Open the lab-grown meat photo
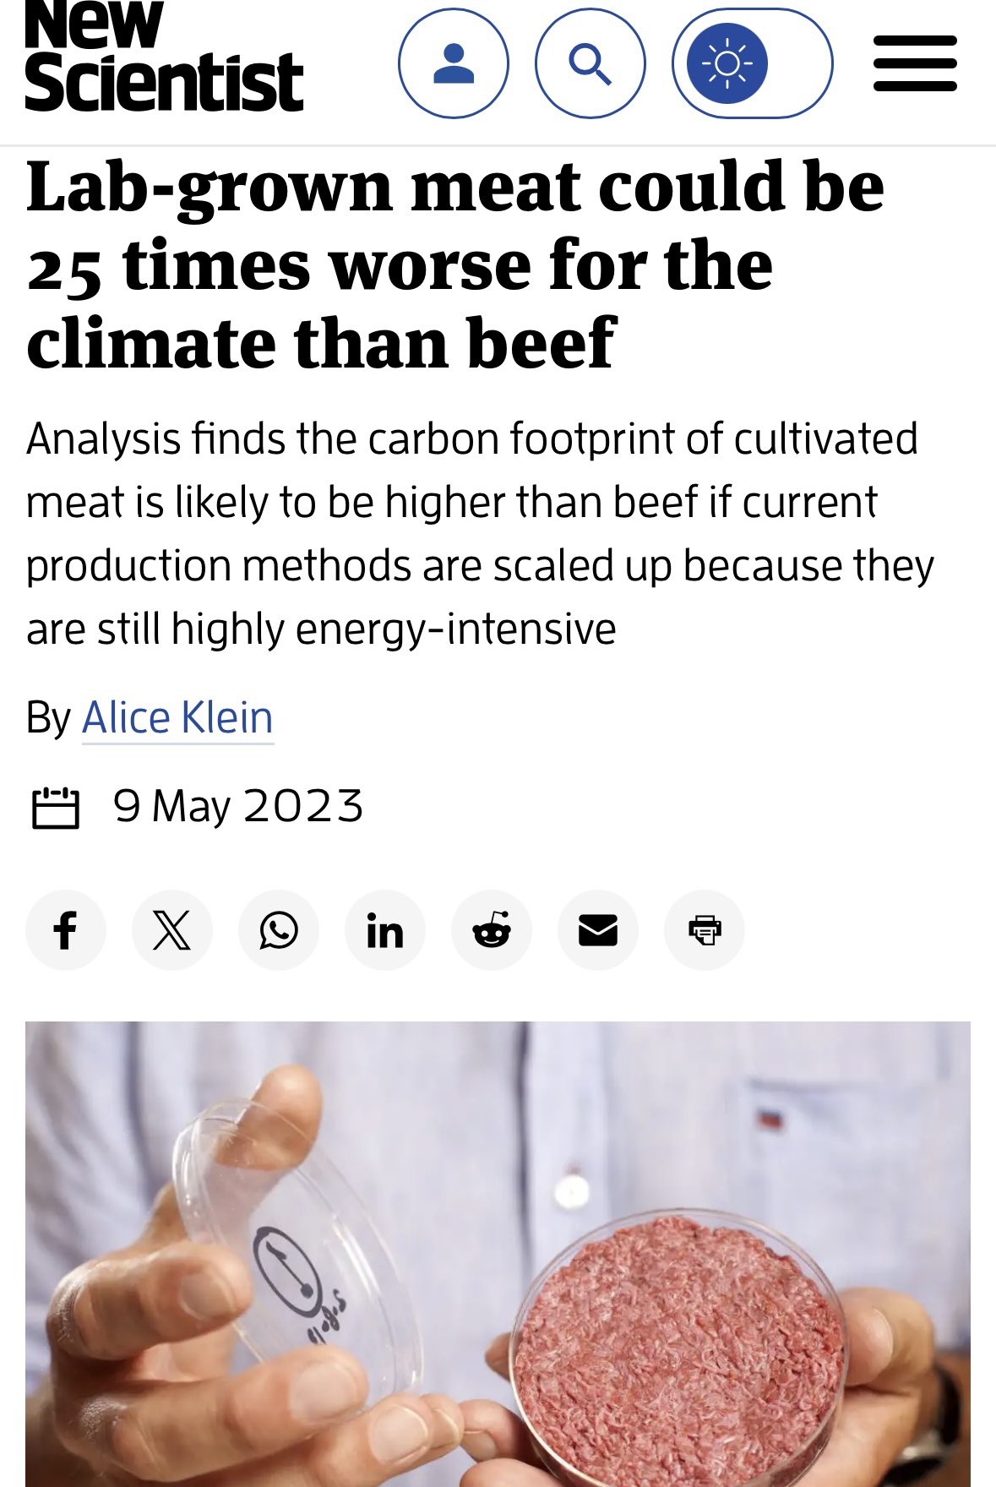The image size is (996, 1487). click(x=498, y=1254)
